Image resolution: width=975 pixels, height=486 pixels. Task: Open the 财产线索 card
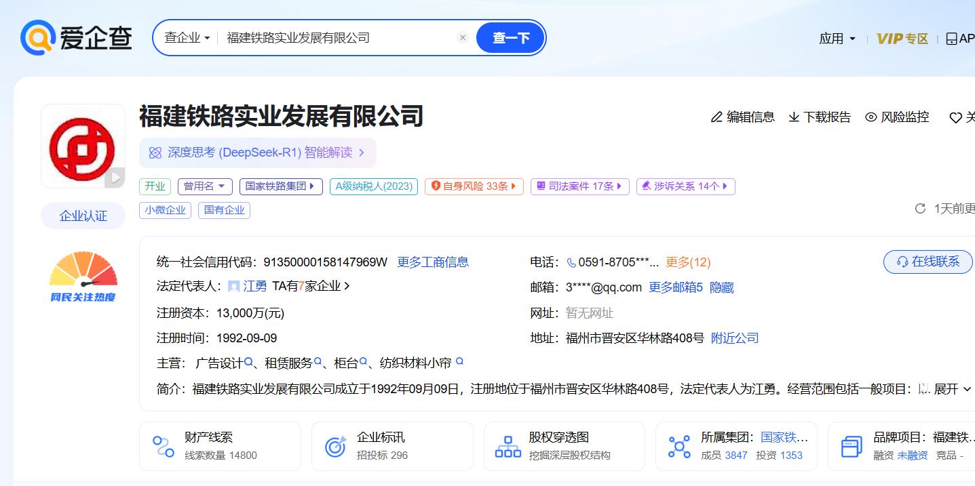pyautogui.click(x=220, y=446)
